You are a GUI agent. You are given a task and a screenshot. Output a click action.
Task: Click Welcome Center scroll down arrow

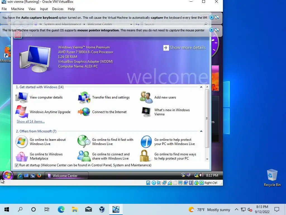pos(207,159)
